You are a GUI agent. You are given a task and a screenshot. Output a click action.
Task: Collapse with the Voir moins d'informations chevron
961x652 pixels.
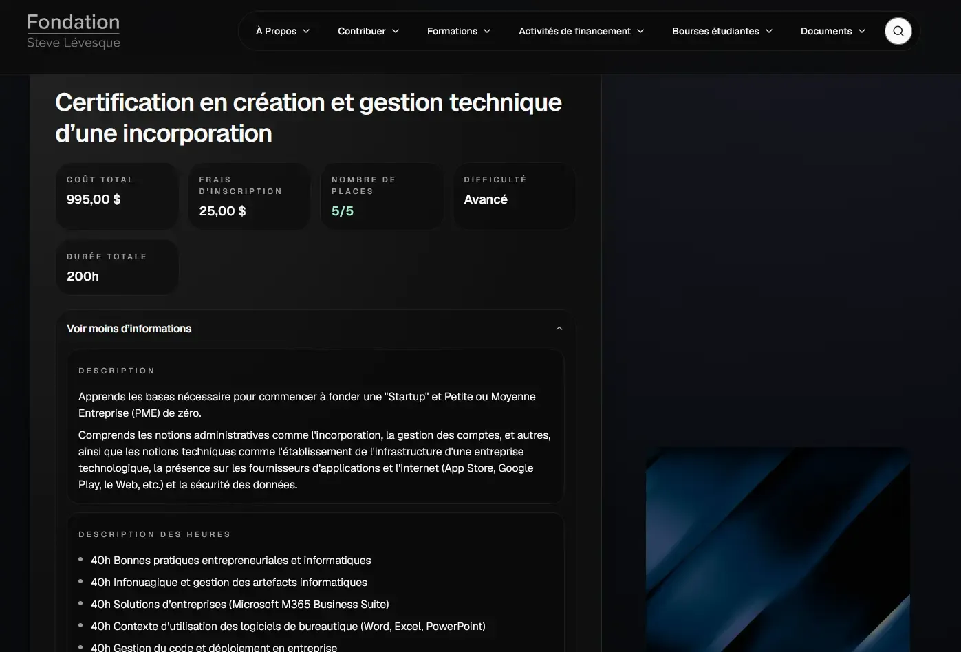tap(559, 329)
